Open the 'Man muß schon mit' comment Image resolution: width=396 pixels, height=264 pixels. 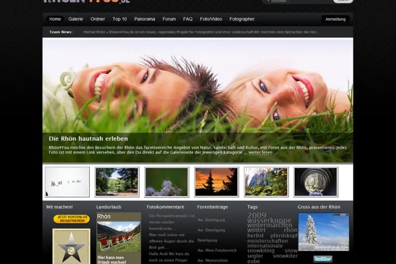tap(171, 241)
